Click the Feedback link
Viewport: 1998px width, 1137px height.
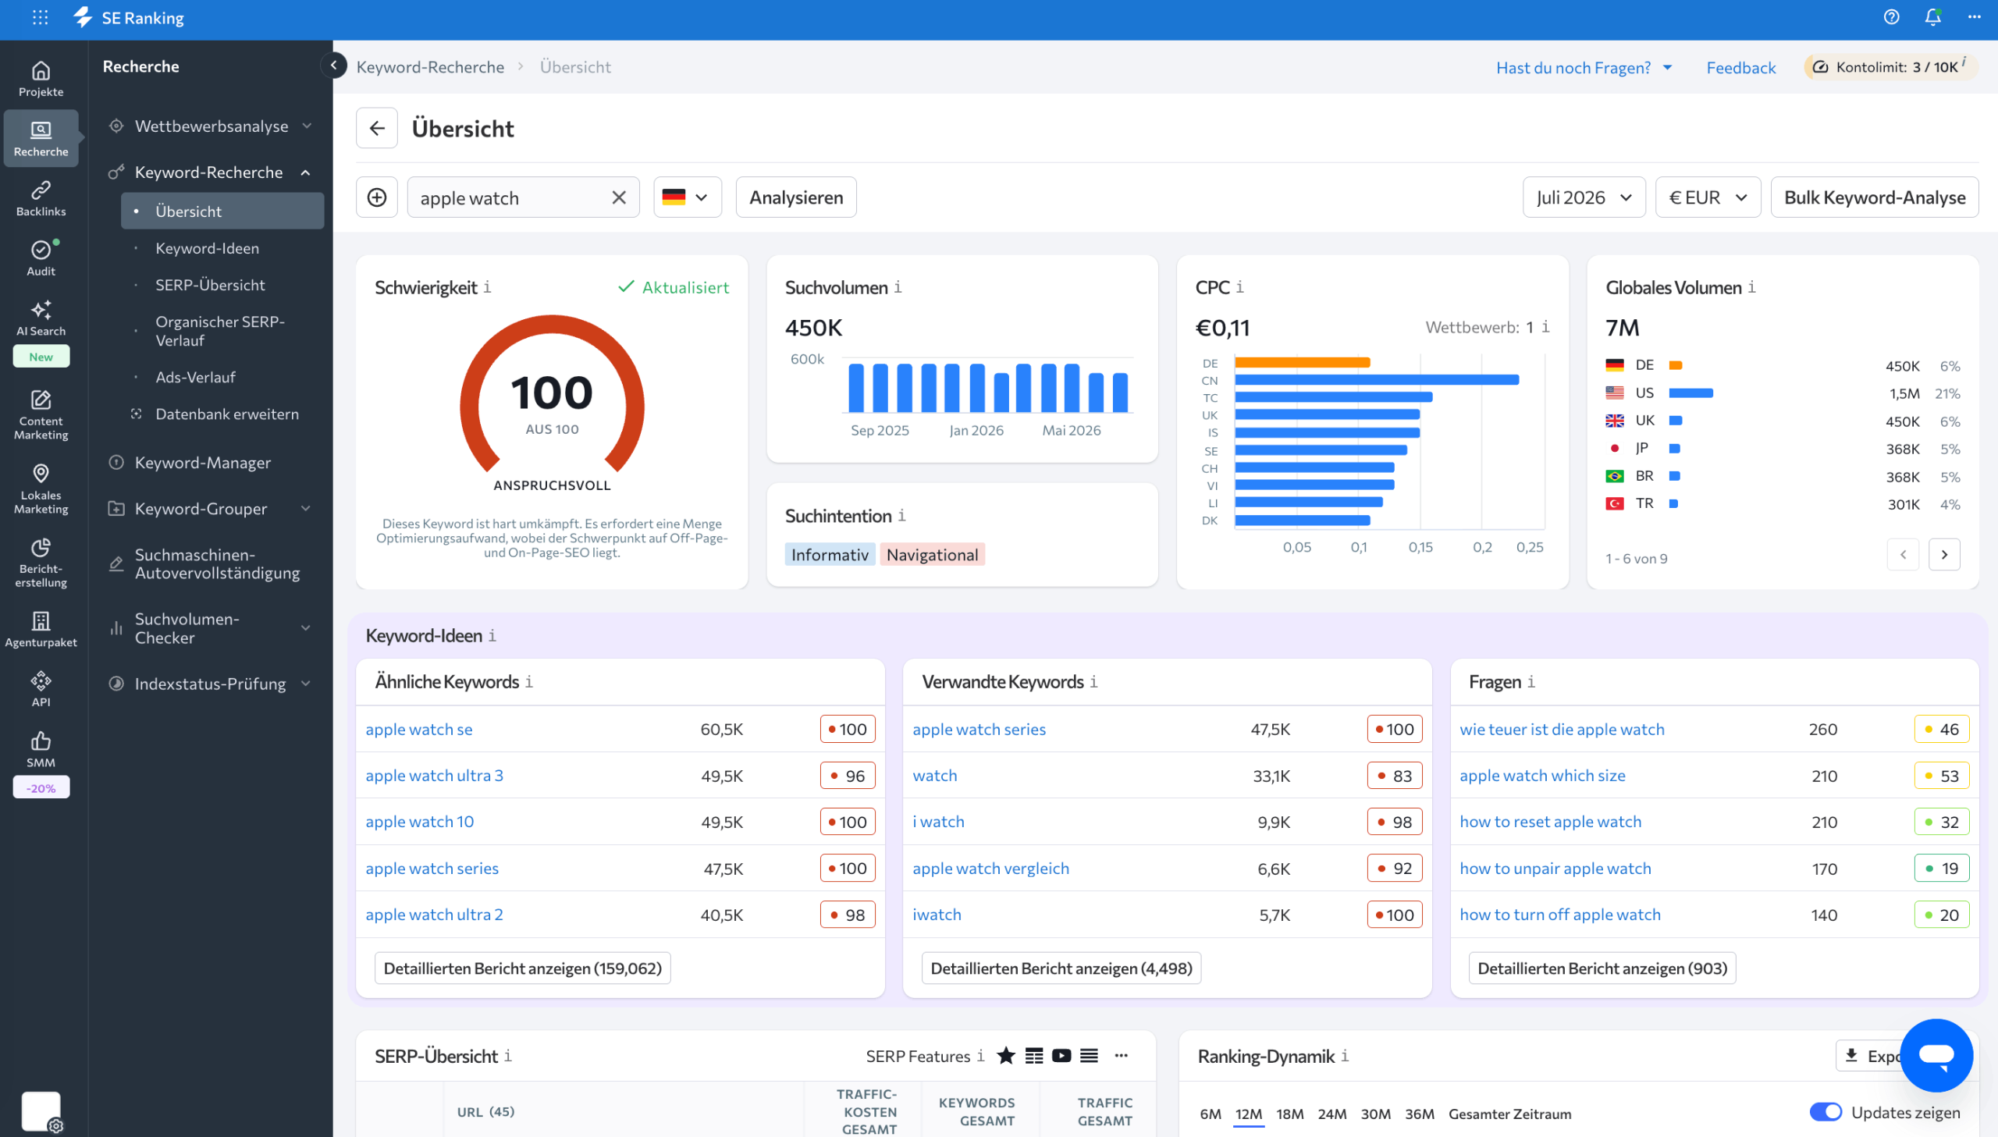1740,67
